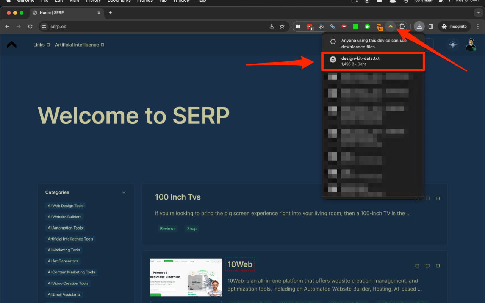This screenshot has height=303, width=485.
Task: Click the Reviews tag under 100 Inch Tvs
Action: tap(168, 228)
